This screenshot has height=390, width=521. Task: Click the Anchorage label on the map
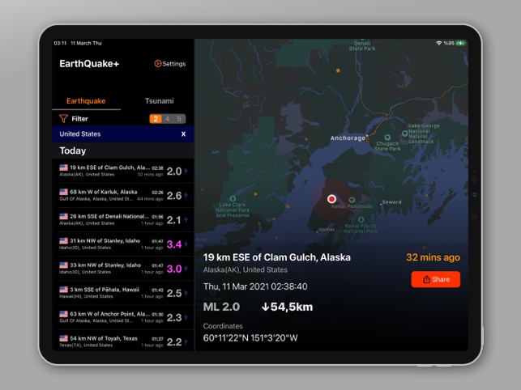[348, 138]
